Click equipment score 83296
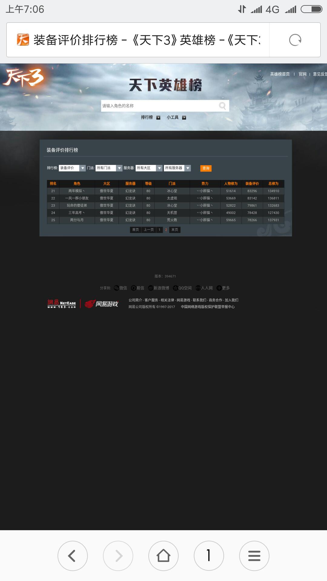327x581 pixels. pos(252,191)
